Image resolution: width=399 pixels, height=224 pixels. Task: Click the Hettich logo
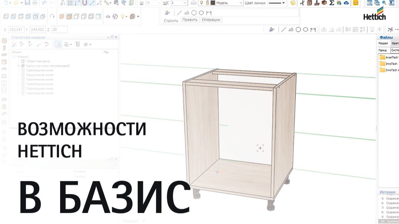click(375, 14)
